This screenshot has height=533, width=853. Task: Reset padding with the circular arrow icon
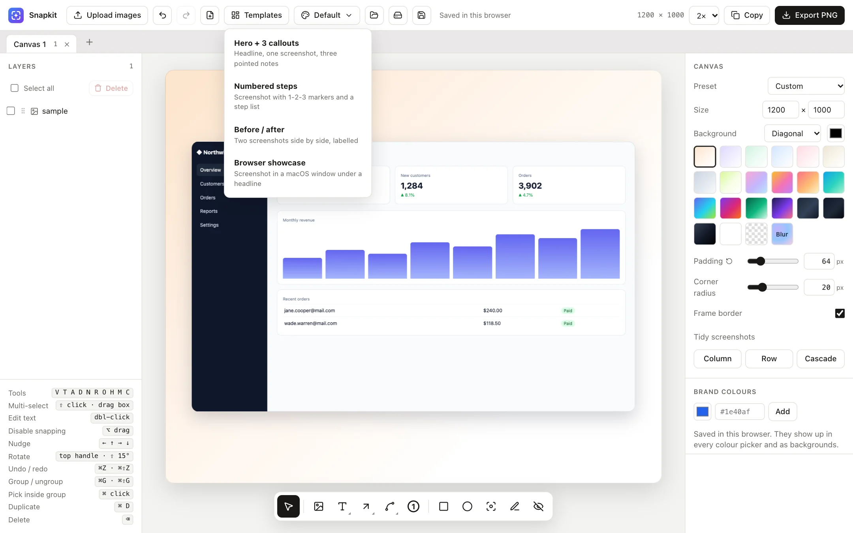729,261
